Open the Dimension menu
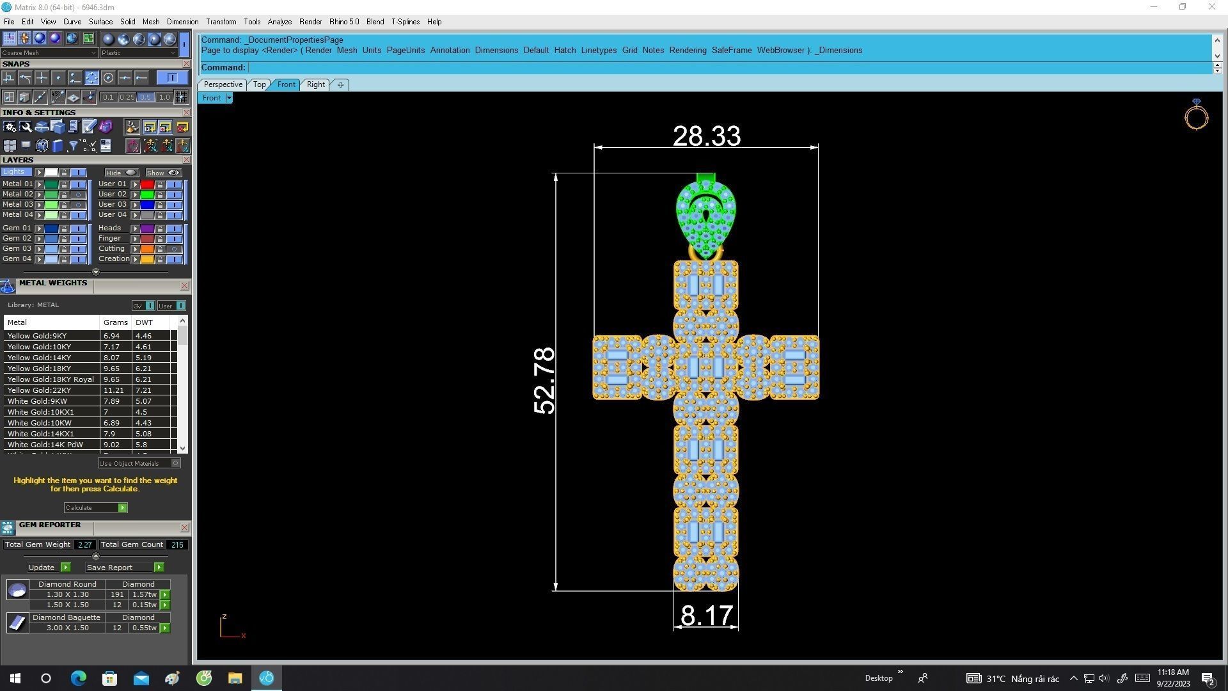Viewport: 1228px width, 691px height. click(x=182, y=22)
